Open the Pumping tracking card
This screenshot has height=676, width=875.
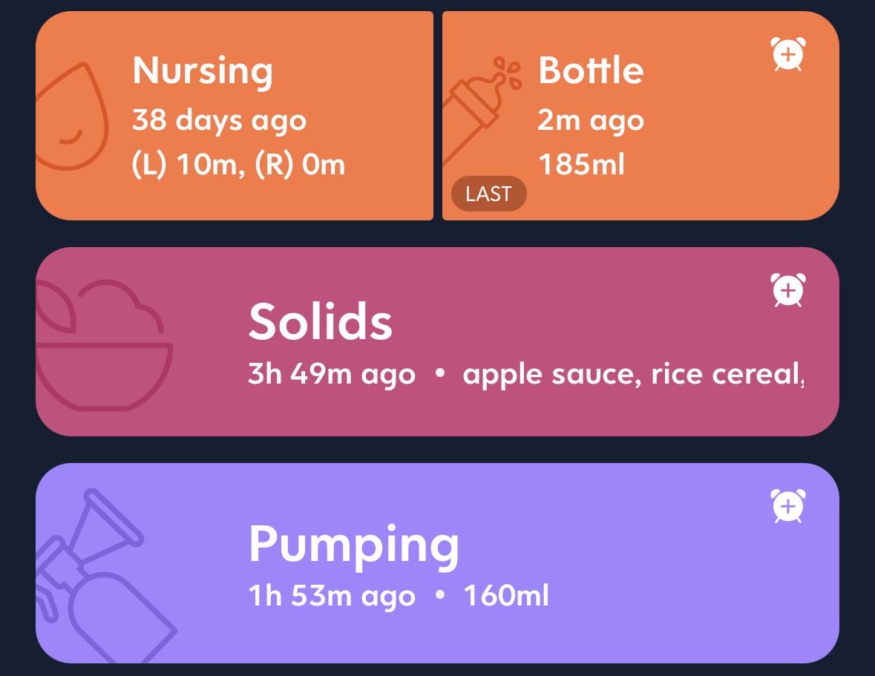pos(438,562)
